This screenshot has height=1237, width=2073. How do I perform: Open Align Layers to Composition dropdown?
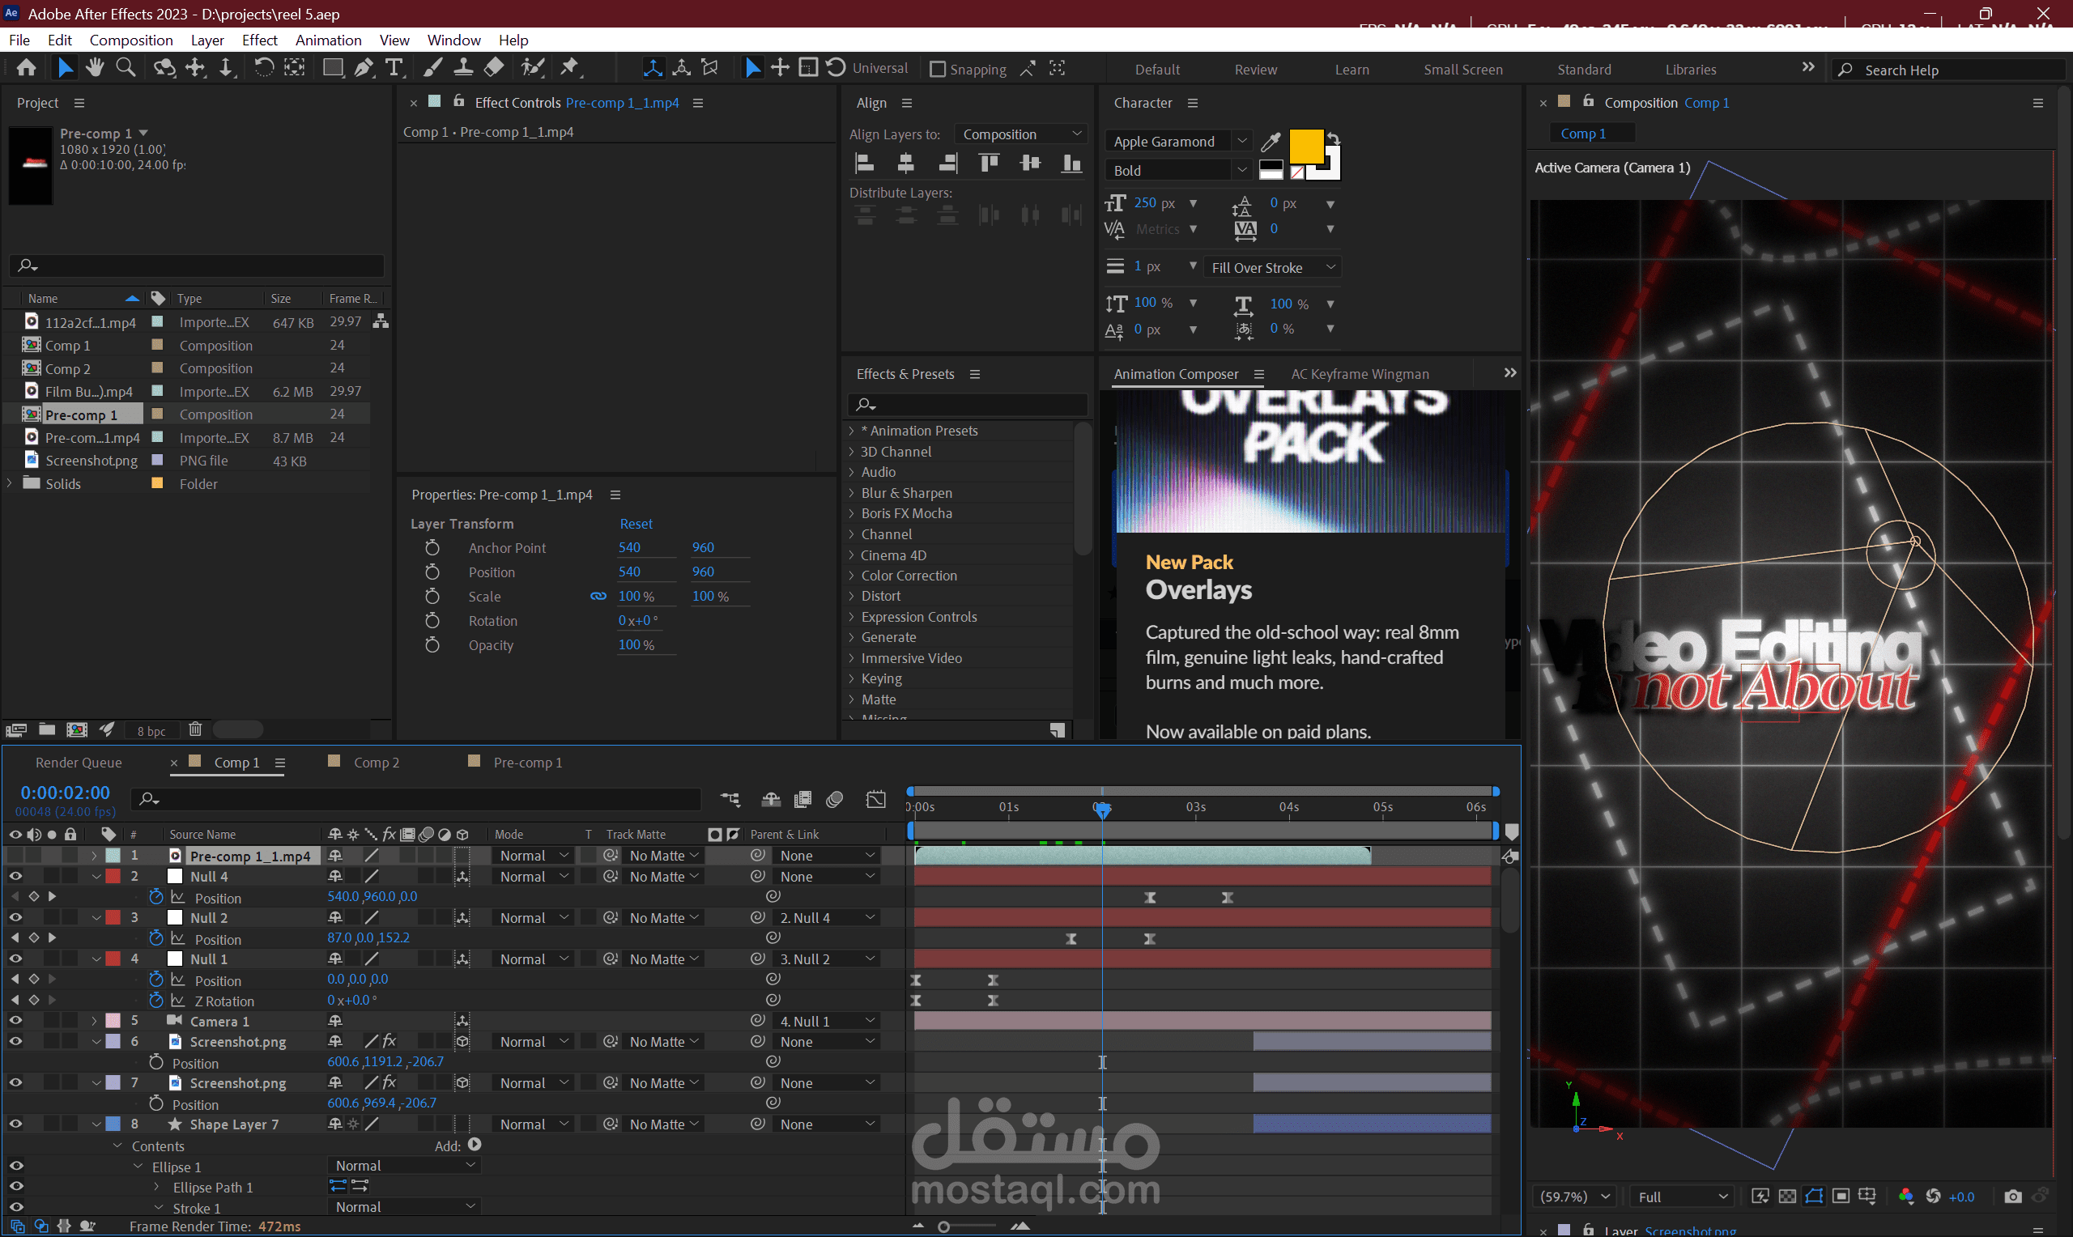coord(1020,134)
